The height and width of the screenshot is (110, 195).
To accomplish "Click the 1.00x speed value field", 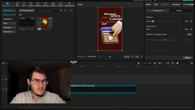I will (x=186, y=21).
